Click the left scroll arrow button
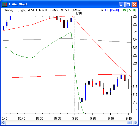 pyautogui.click(x=4, y=122)
